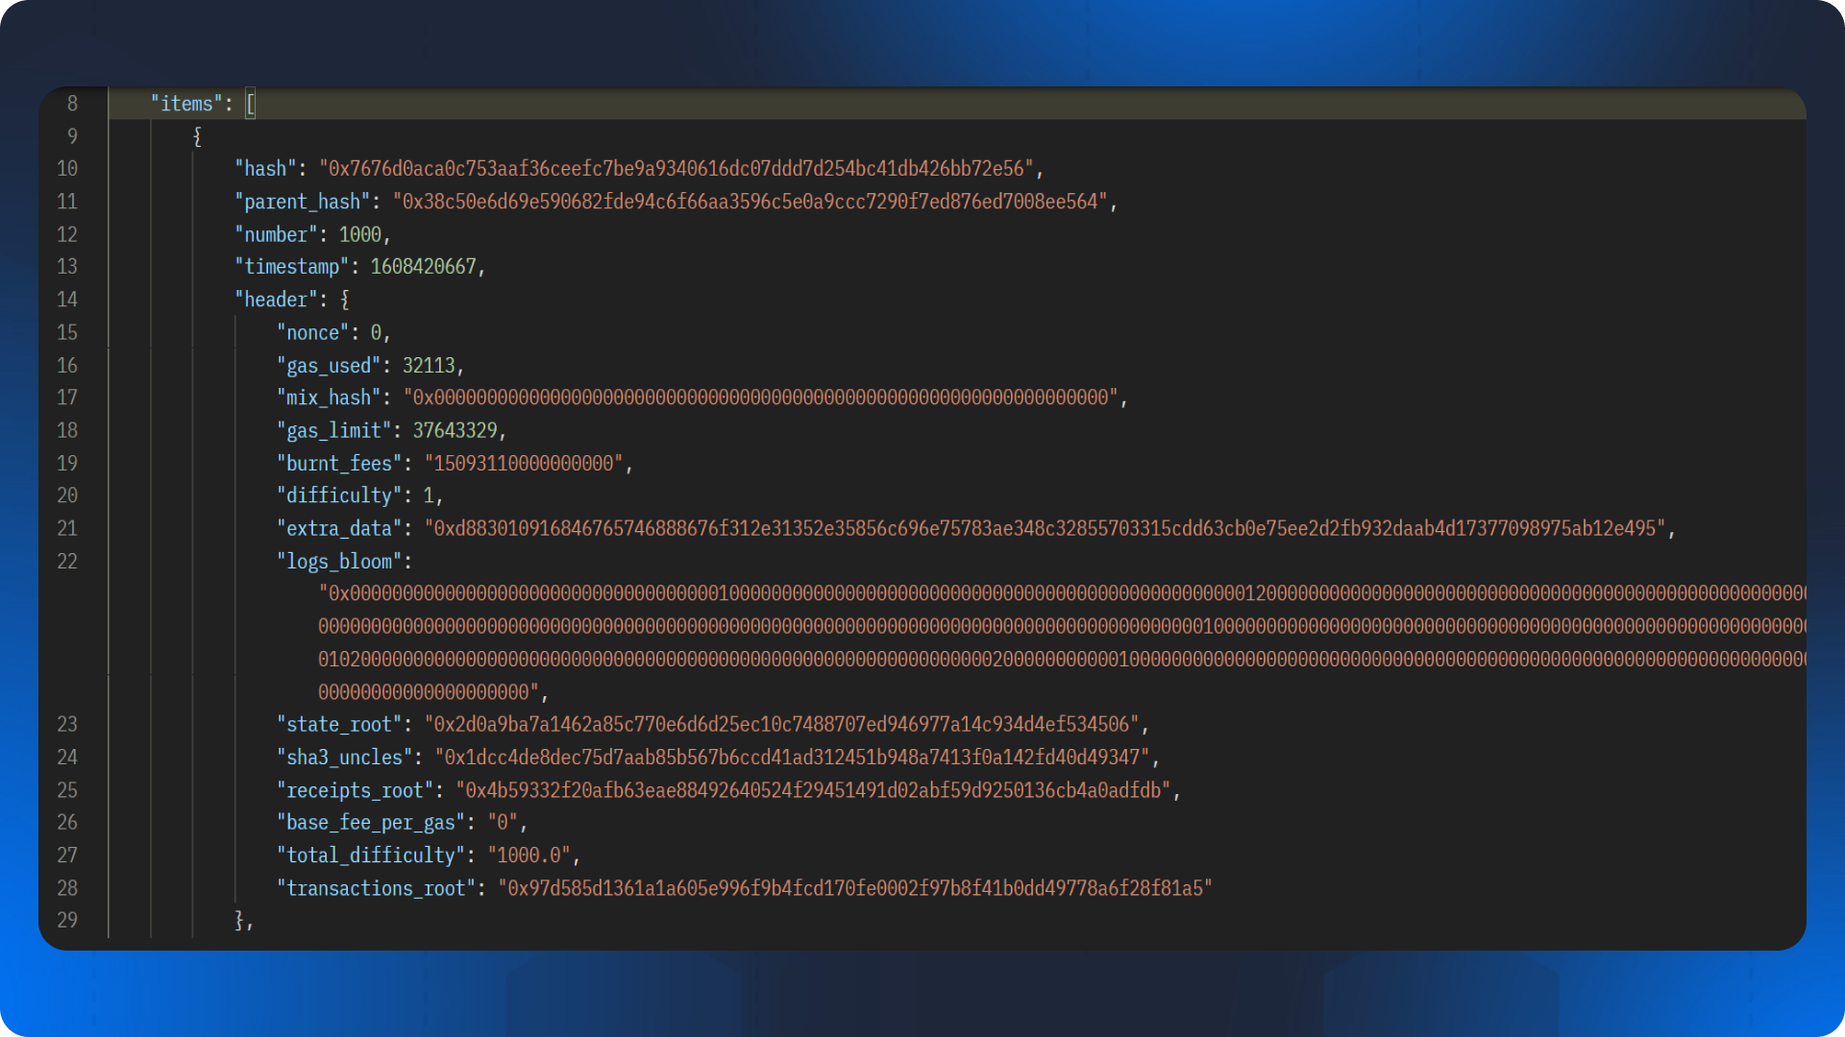This screenshot has width=1845, height=1037.
Task: Click line number 14 in gutter
Action: (67, 300)
